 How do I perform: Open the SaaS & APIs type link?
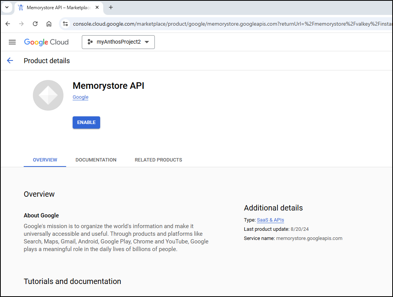click(x=270, y=220)
